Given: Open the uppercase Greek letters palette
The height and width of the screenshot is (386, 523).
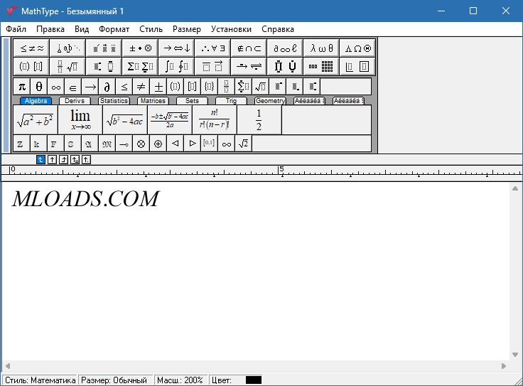Looking at the screenshot, I should tap(357, 48).
